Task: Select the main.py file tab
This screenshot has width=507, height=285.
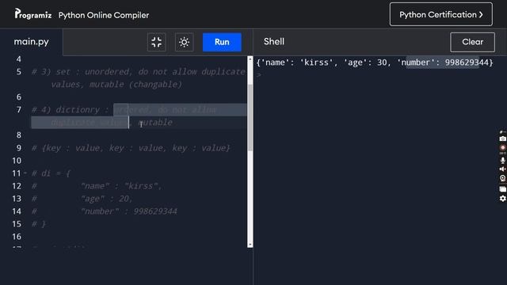Action: 32,42
